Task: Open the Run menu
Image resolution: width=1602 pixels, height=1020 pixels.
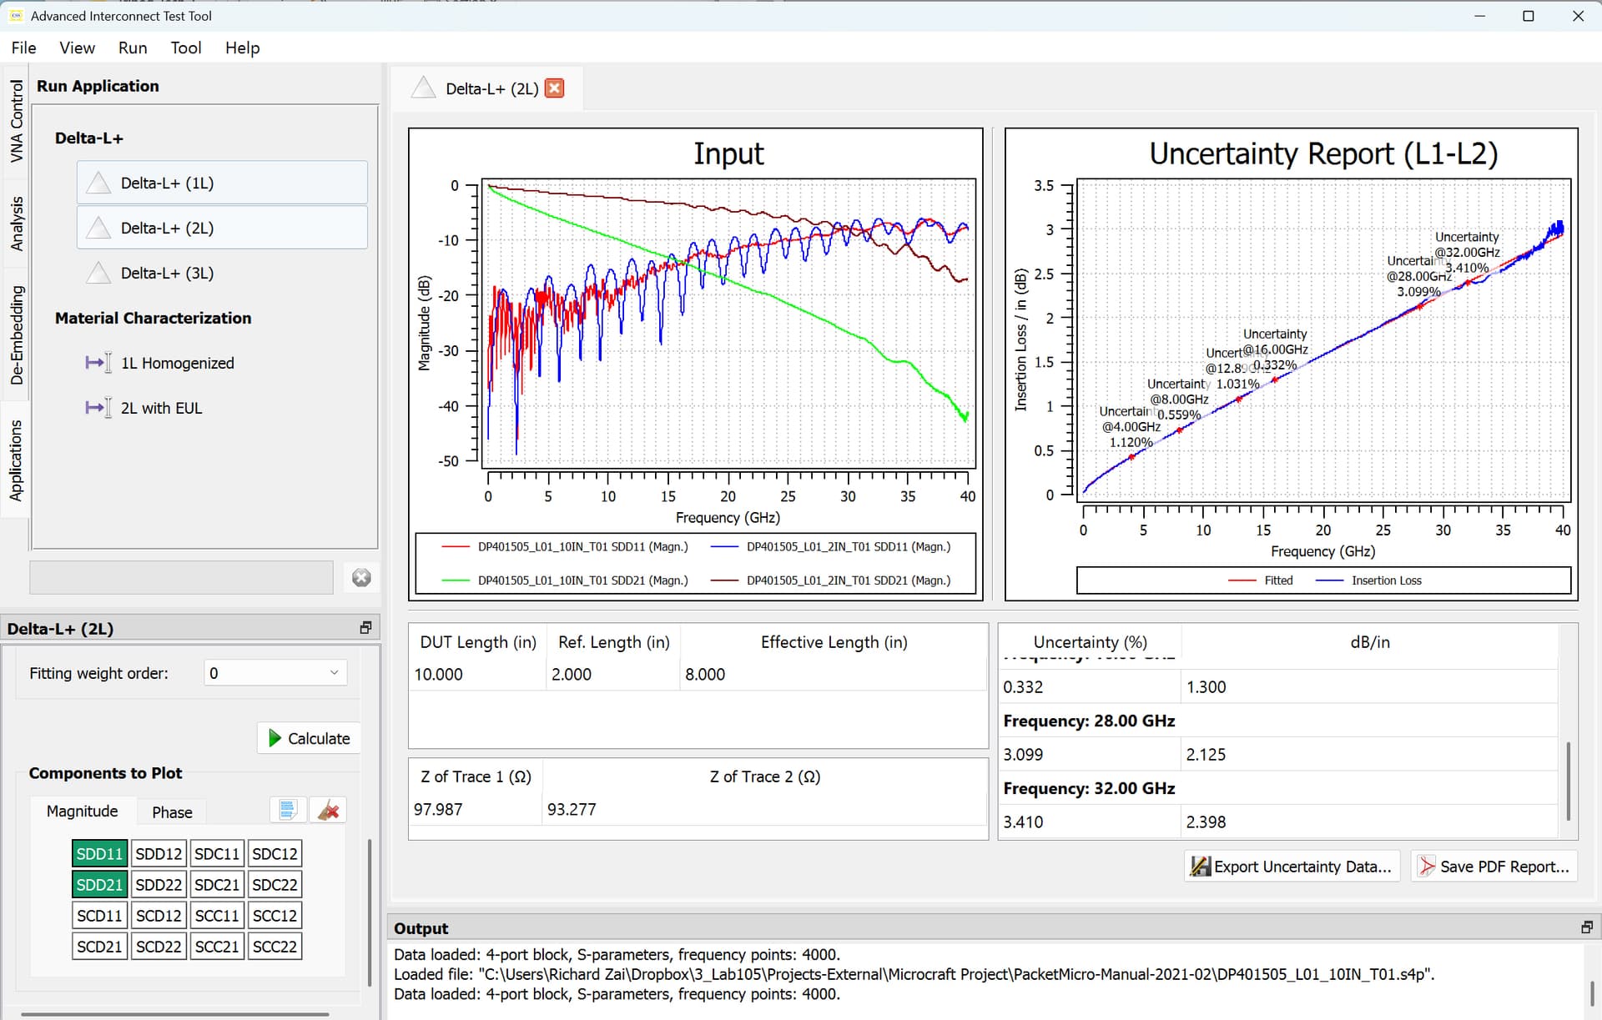Action: click(132, 48)
